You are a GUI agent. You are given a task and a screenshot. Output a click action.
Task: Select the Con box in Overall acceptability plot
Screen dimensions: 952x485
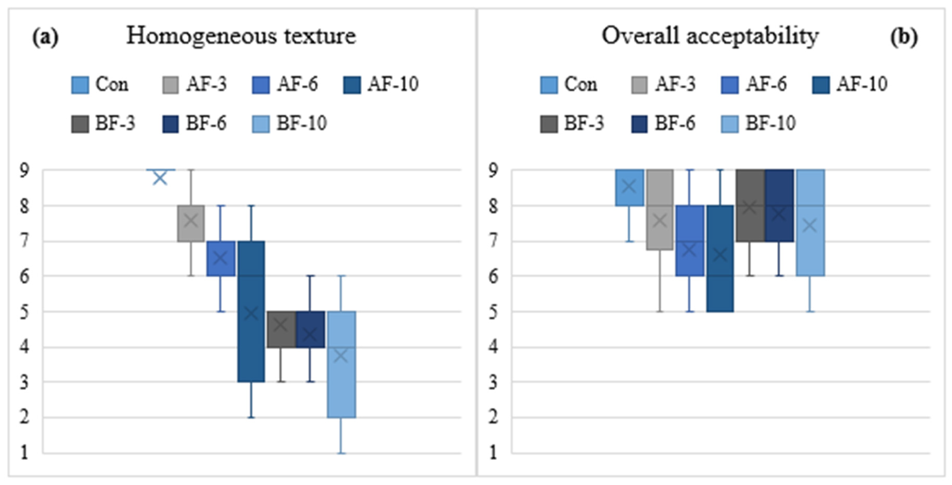tap(629, 188)
